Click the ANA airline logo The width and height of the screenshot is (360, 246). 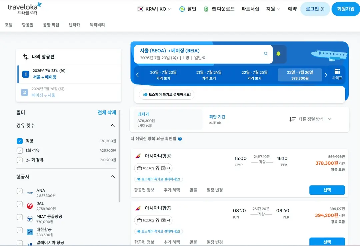(30, 193)
